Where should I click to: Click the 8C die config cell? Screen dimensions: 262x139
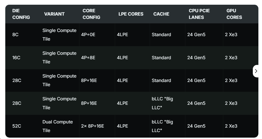click(x=16, y=35)
